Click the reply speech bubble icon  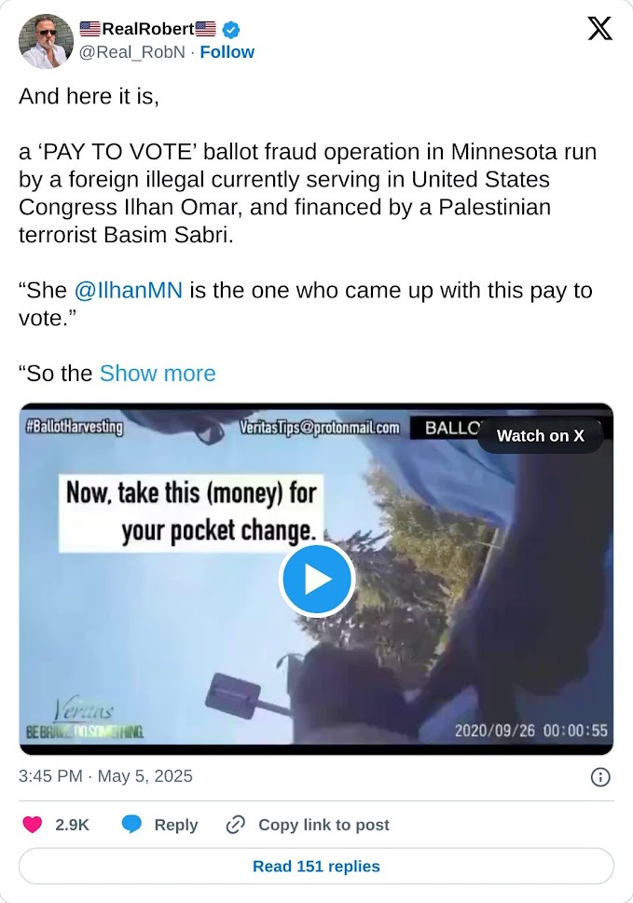click(x=131, y=825)
